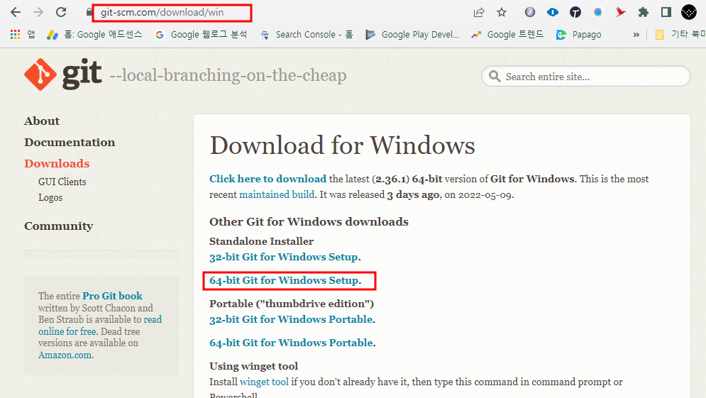Click the 'Standalone Installer' heading
Viewport: 706px width, 398px height.
tap(262, 241)
